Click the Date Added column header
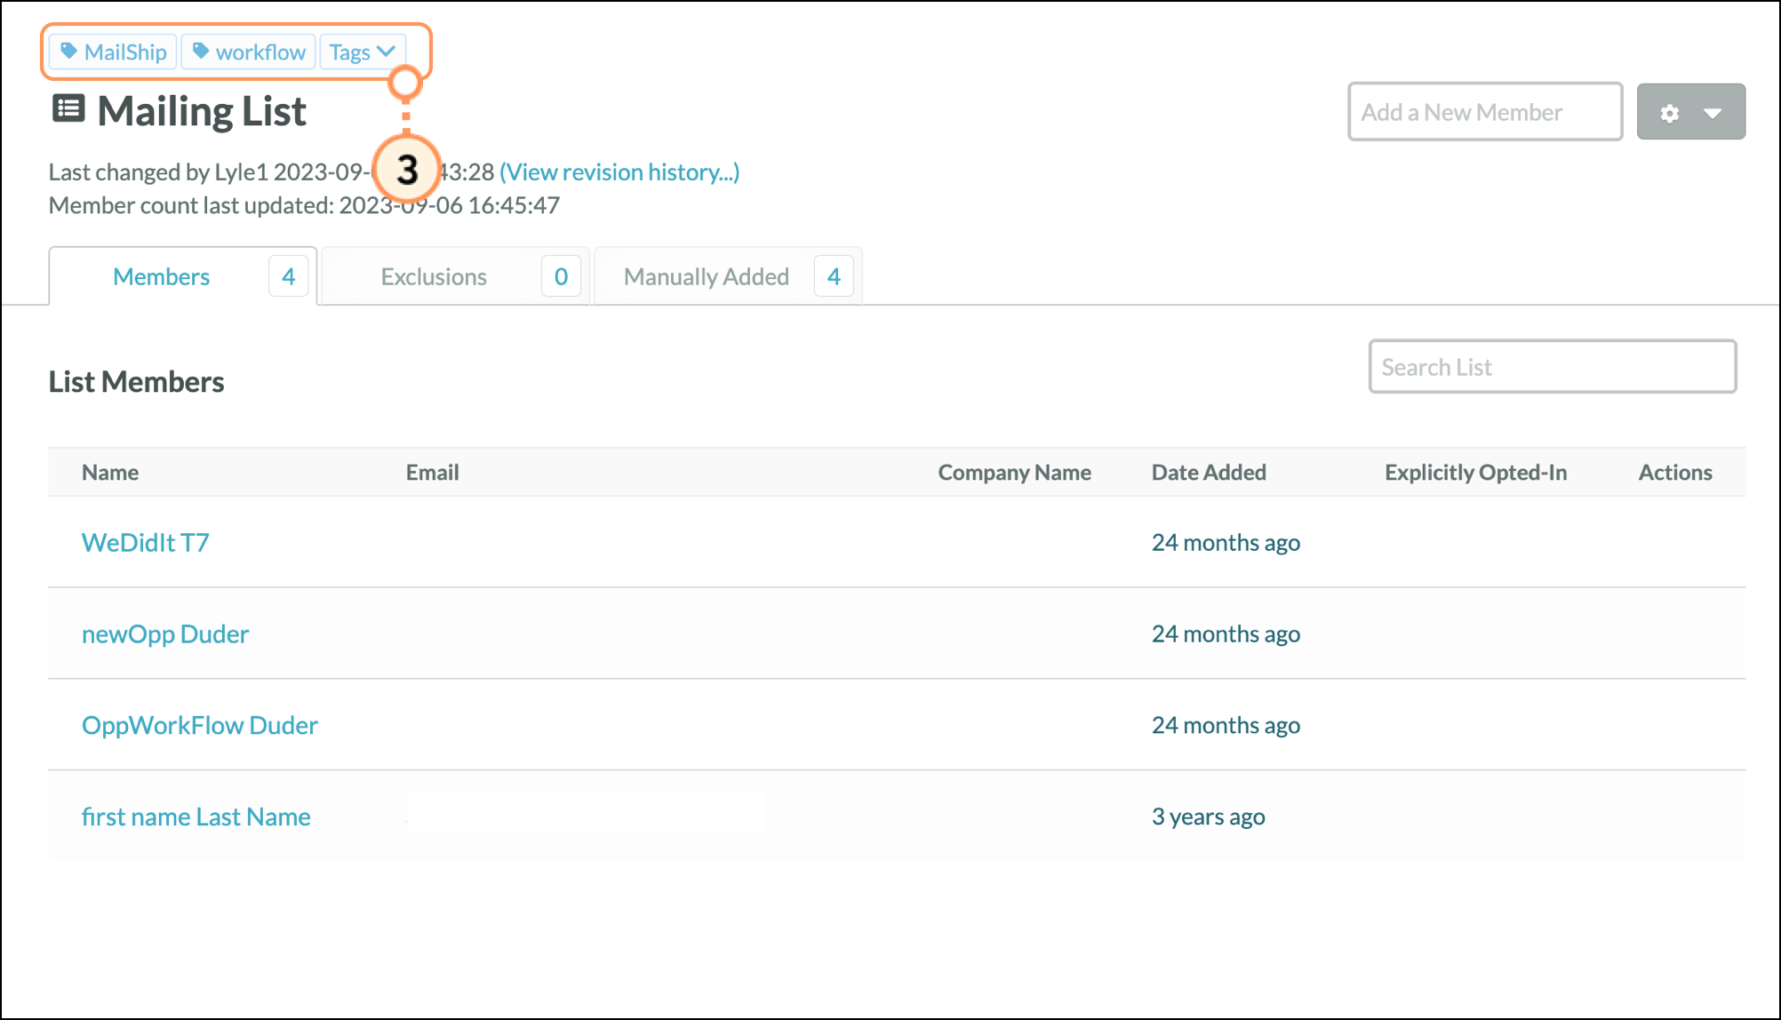Viewport: 1781px width, 1020px height. 1209,472
